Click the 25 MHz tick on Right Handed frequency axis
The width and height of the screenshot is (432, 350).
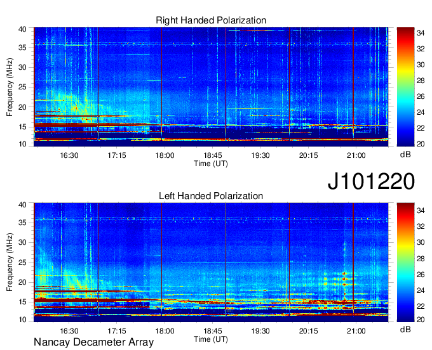point(22,87)
